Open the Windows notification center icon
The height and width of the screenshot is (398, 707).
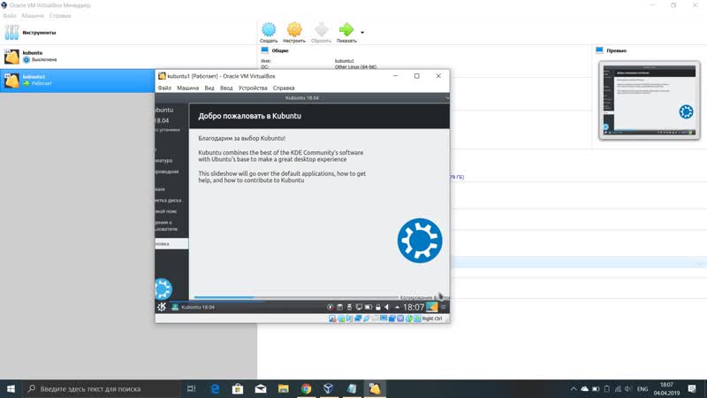tap(692, 388)
